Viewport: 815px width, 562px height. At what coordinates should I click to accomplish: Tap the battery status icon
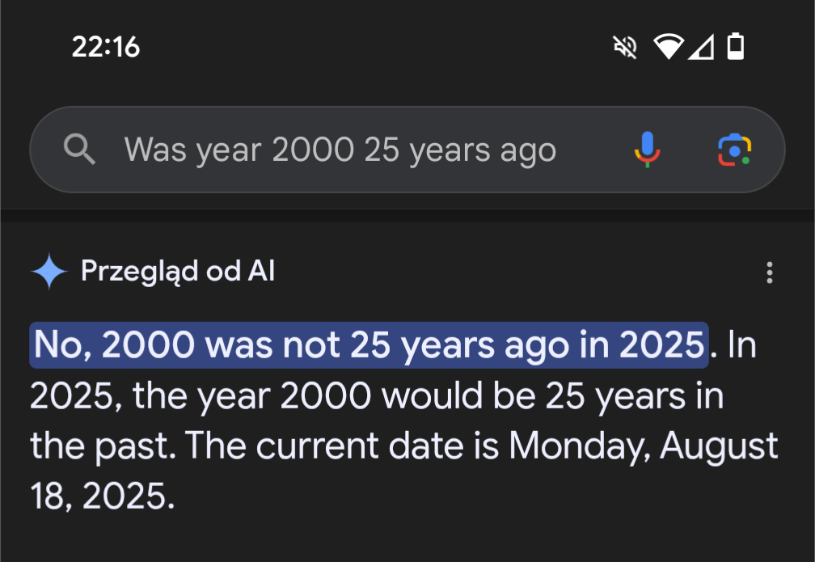coord(735,47)
